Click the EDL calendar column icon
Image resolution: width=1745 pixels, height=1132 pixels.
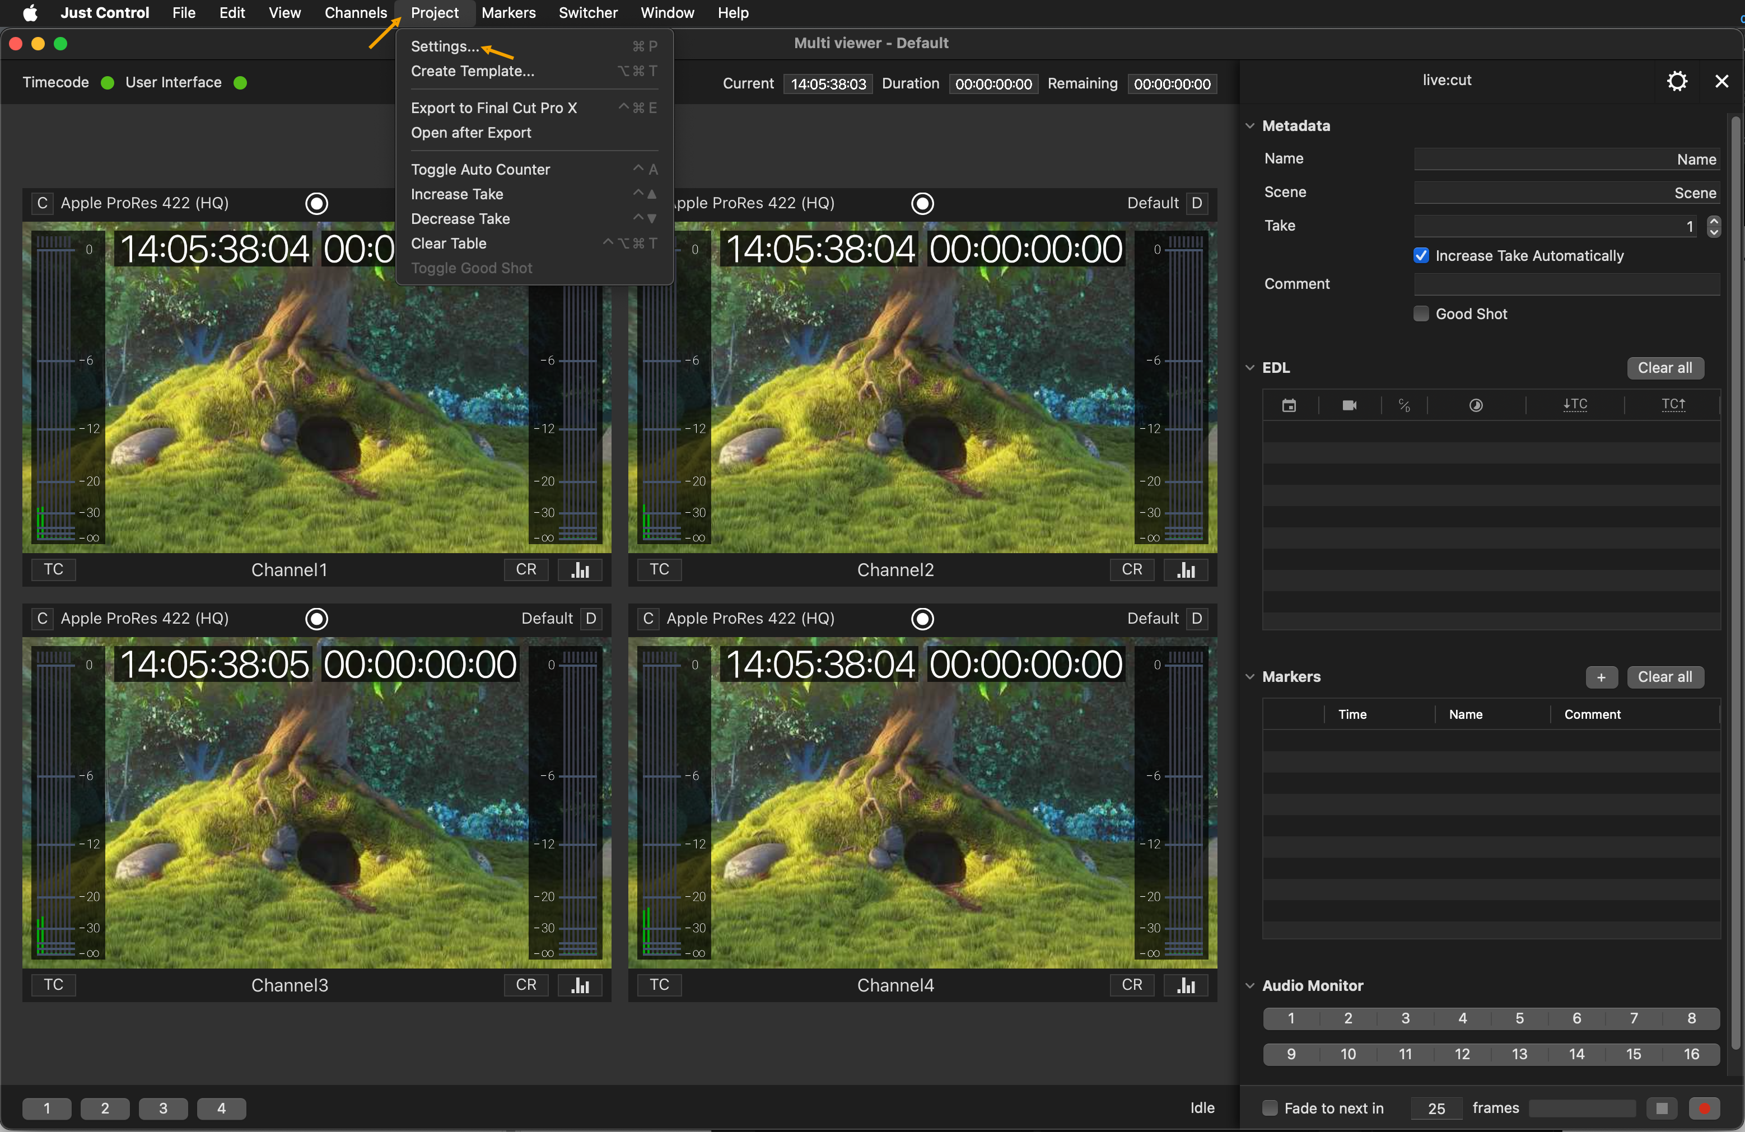(1289, 405)
